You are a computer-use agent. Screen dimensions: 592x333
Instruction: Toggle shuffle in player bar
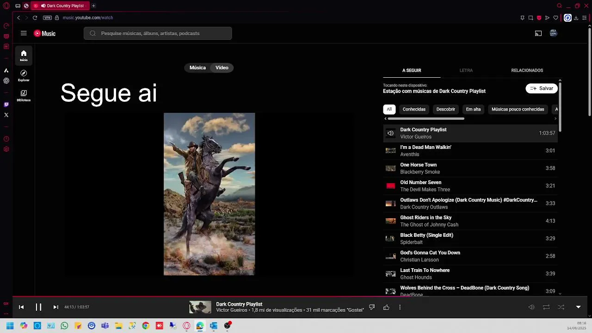tap(561, 307)
